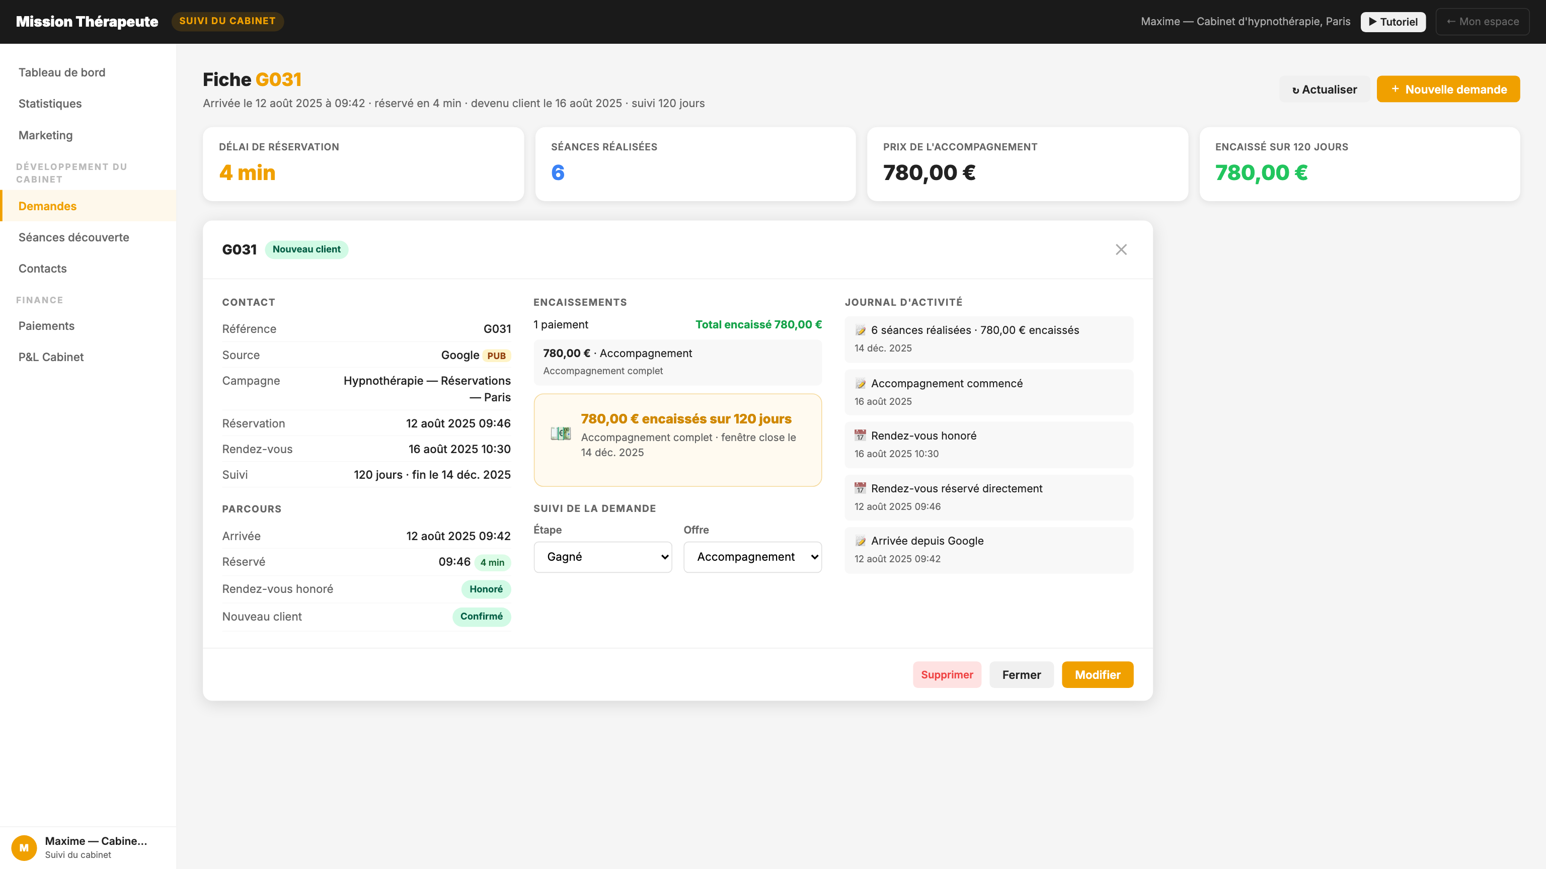Click the calendar icon beside 'Rendez-vous honoré'
This screenshot has width=1546, height=869.
click(860, 436)
